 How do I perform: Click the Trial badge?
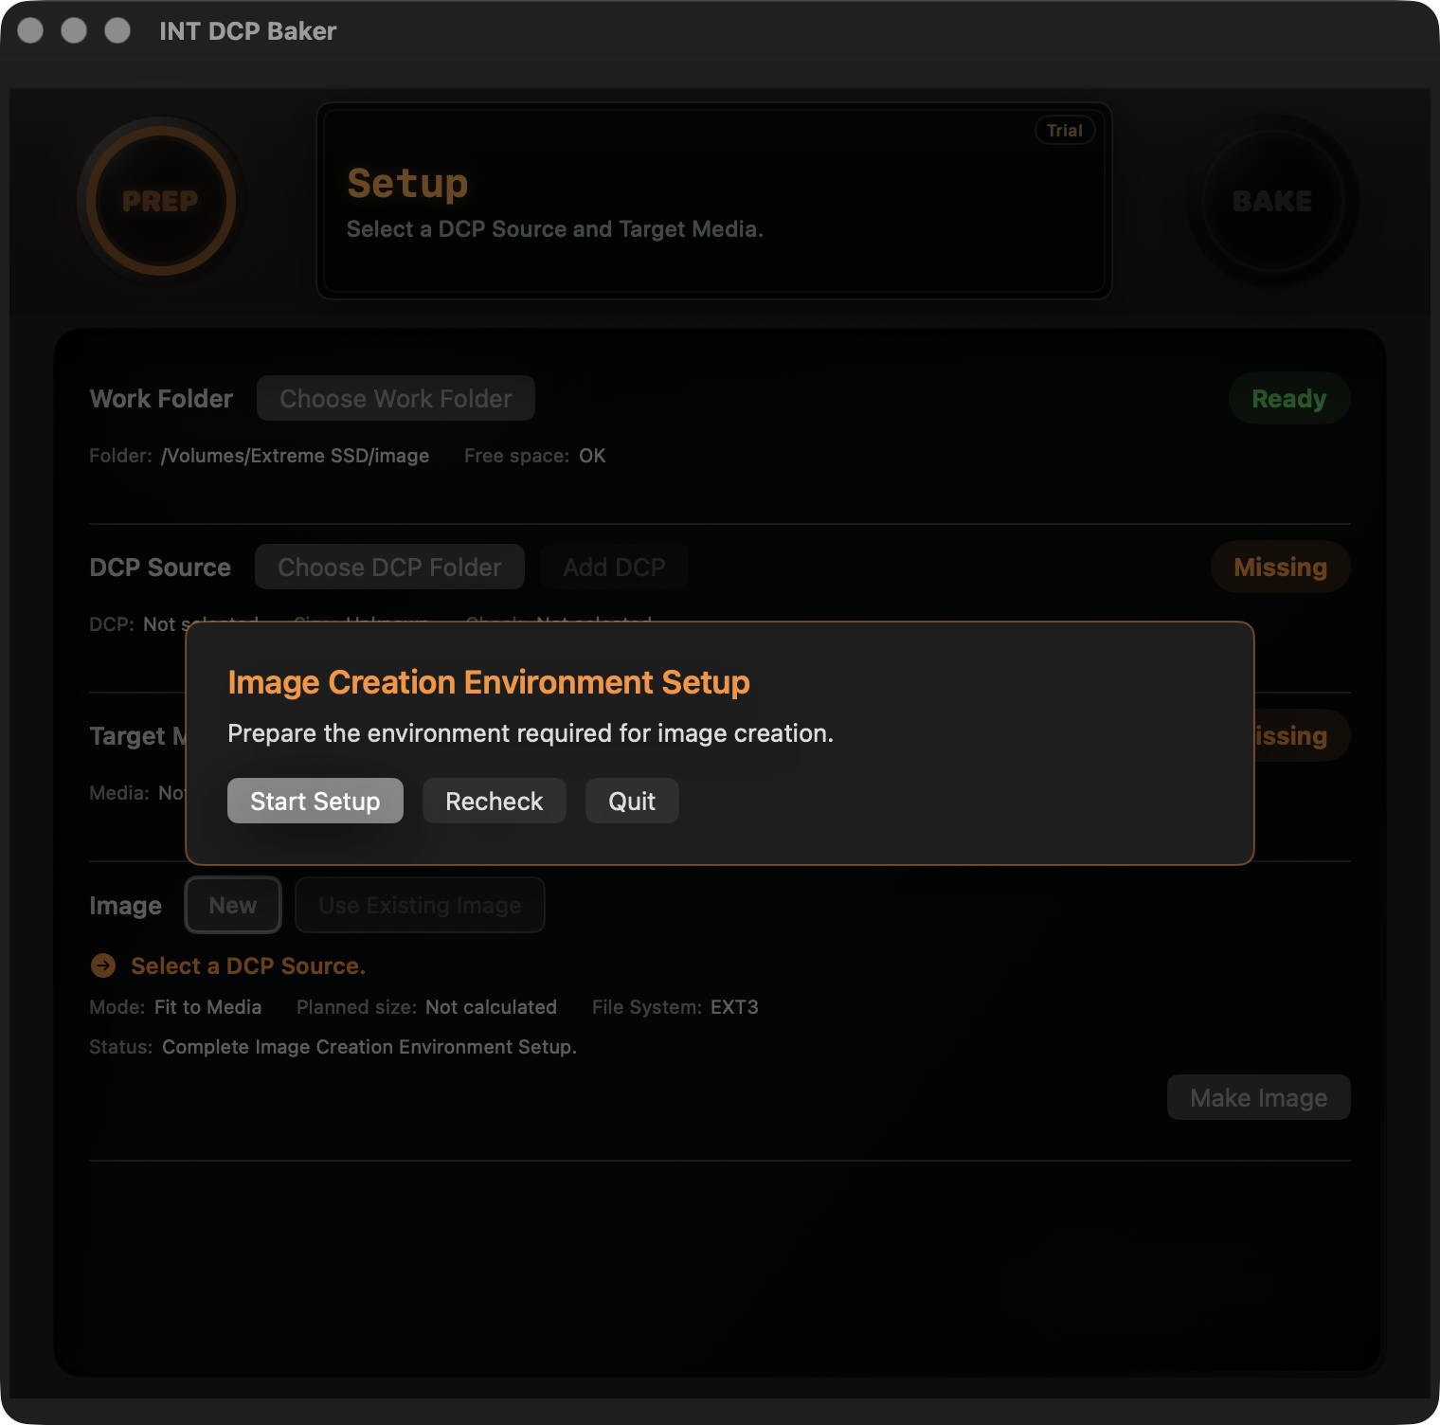pos(1065,131)
